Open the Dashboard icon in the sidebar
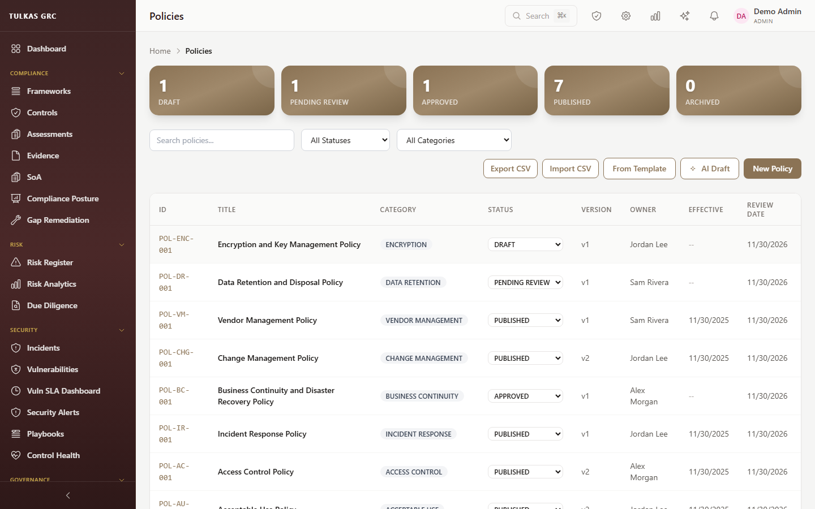Viewport: 815px width, 509px height. (16, 49)
